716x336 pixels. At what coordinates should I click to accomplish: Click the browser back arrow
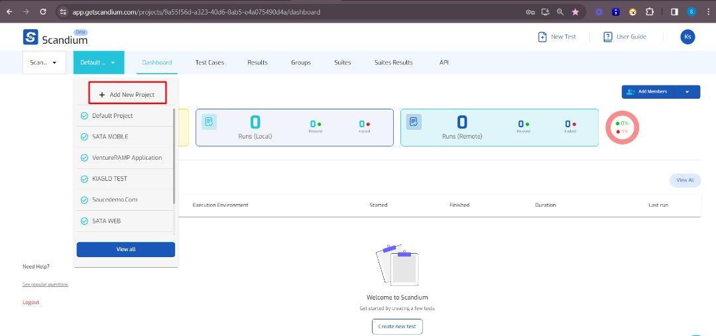click(x=9, y=12)
